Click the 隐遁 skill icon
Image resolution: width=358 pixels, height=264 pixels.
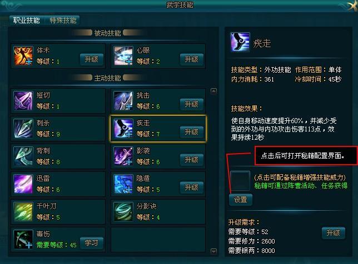click(x=123, y=184)
